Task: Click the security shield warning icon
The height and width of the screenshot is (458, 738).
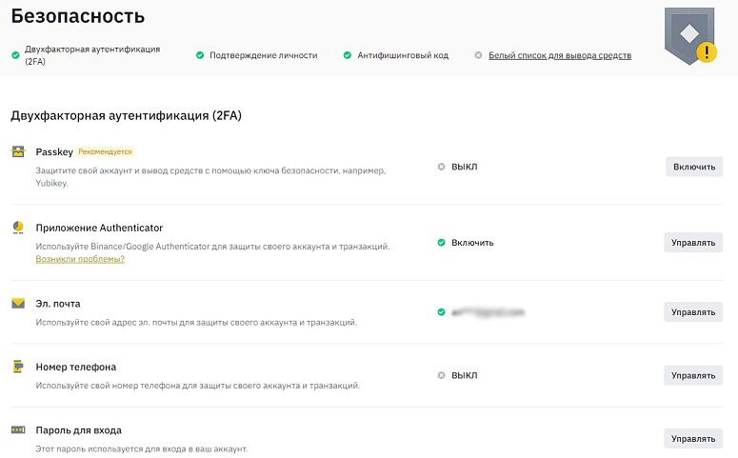Action: [690, 36]
